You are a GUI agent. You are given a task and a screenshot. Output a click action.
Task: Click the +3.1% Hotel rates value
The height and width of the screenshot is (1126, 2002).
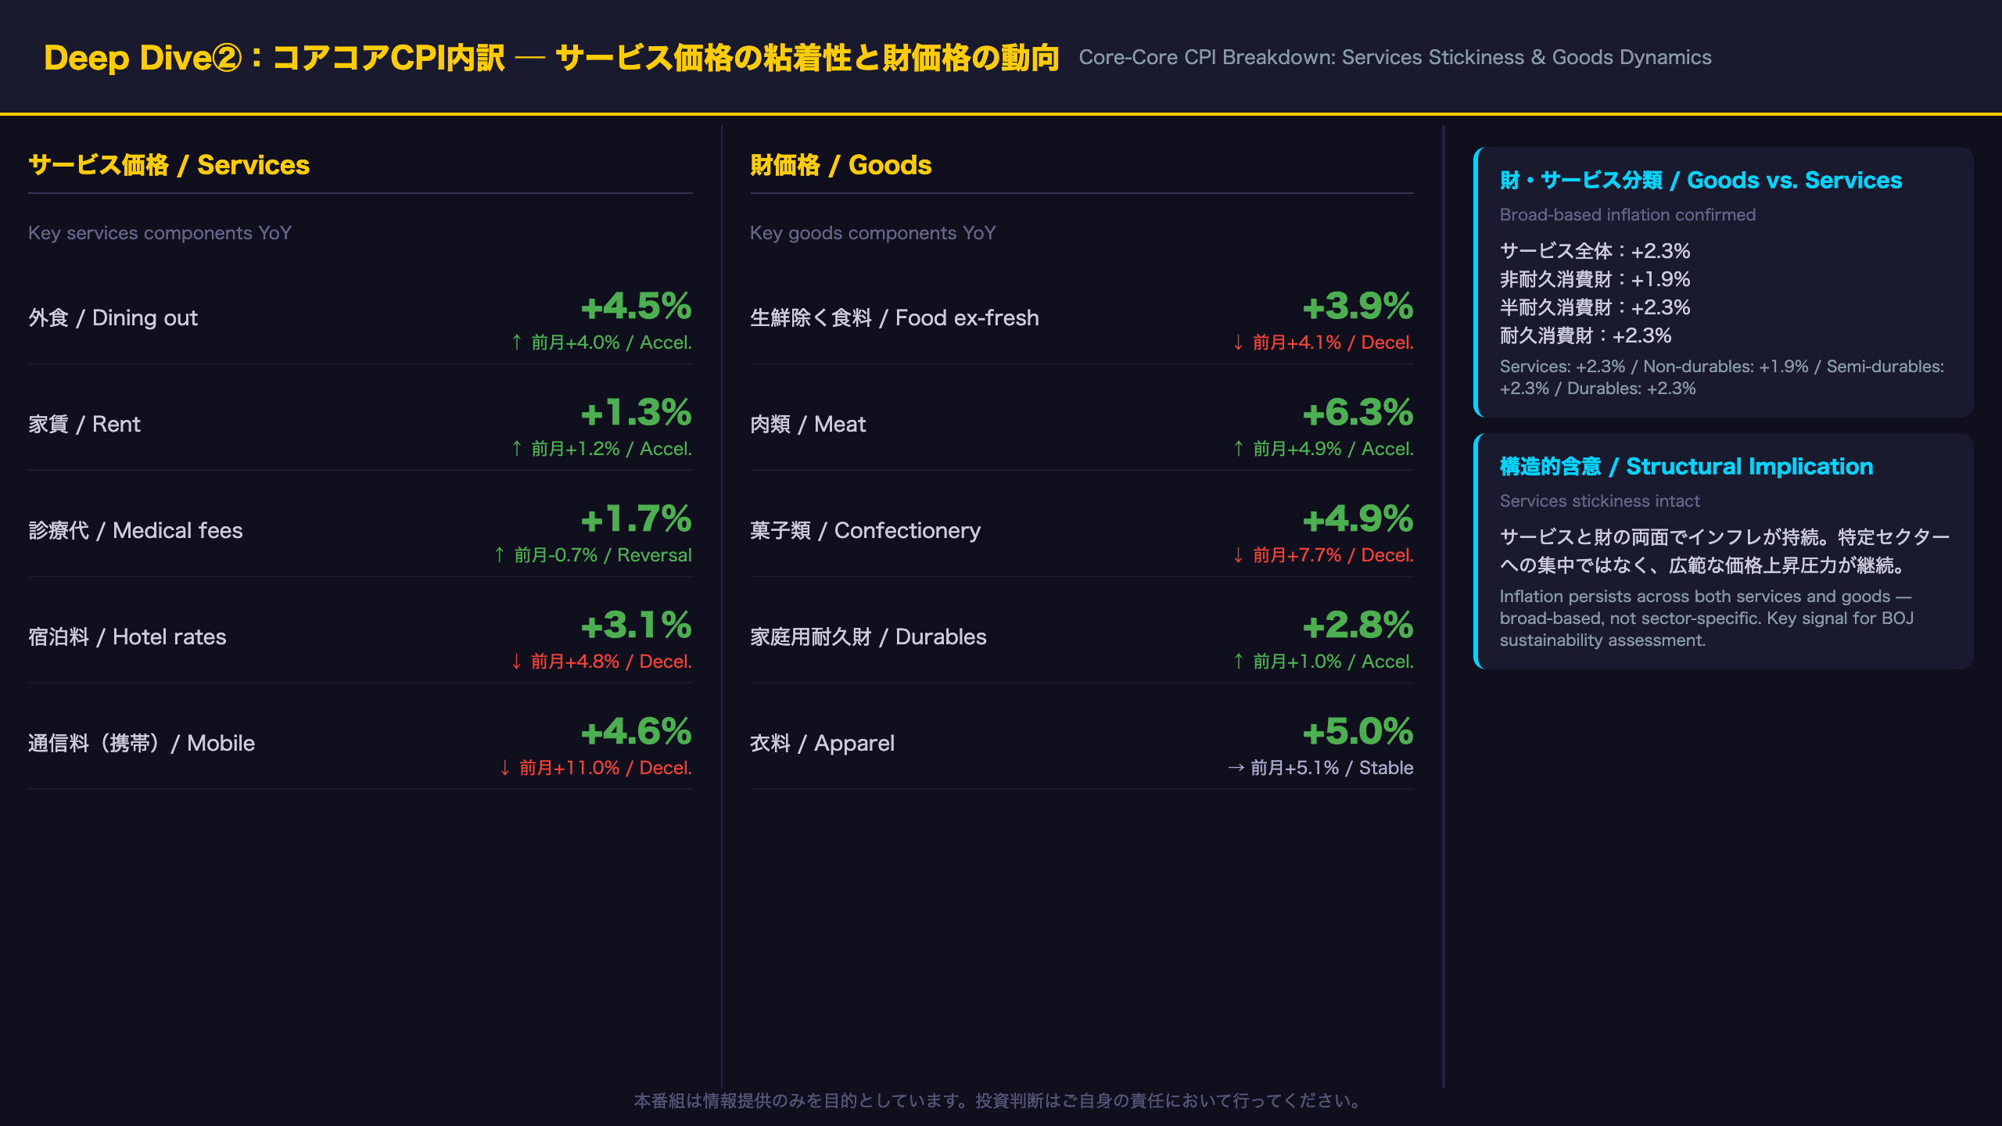pyautogui.click(x=636, y=625)
